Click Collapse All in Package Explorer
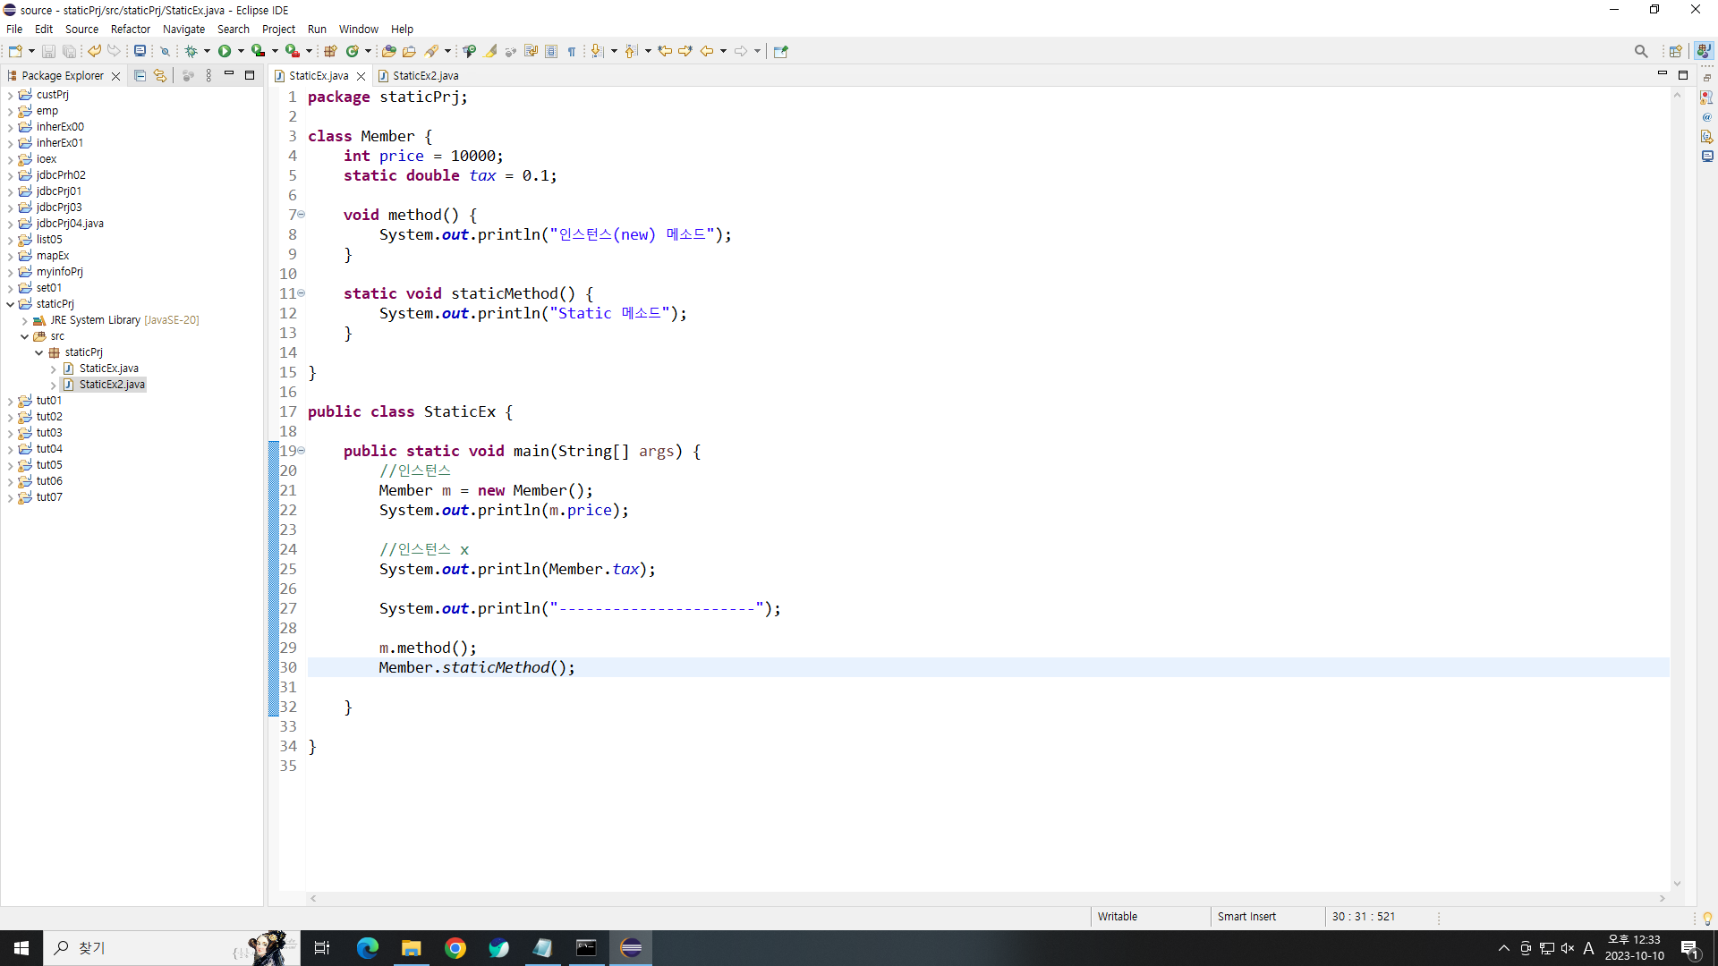1718x966 pixels. coord(140,76)
